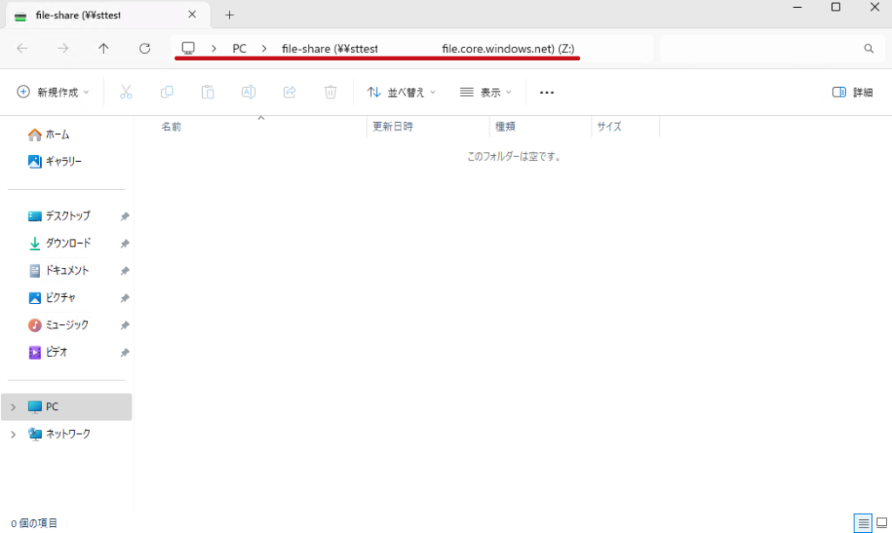The width and height of the screenshot is (892, 533).
Task: Switch to details list view in status bar
Action: pos(862,523)
